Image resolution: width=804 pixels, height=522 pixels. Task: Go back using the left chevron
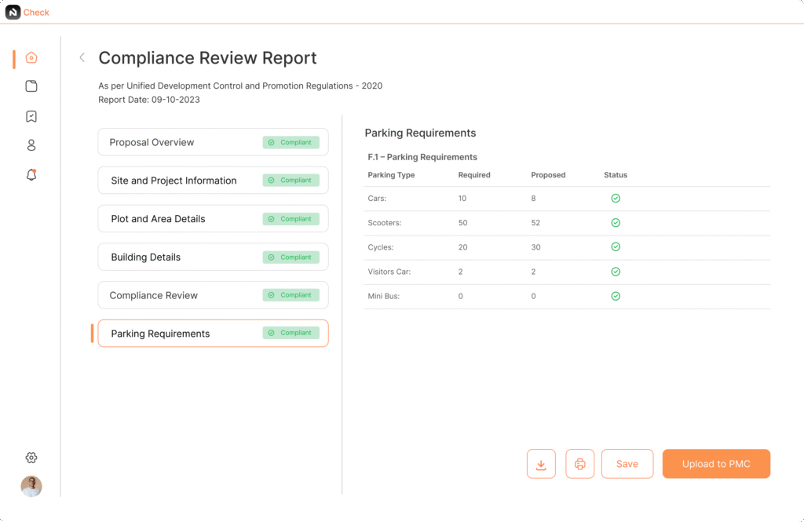click(82, 57)
